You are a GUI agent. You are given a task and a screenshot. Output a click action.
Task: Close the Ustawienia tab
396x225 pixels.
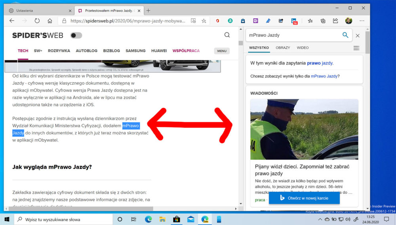(x=70, y=11)
